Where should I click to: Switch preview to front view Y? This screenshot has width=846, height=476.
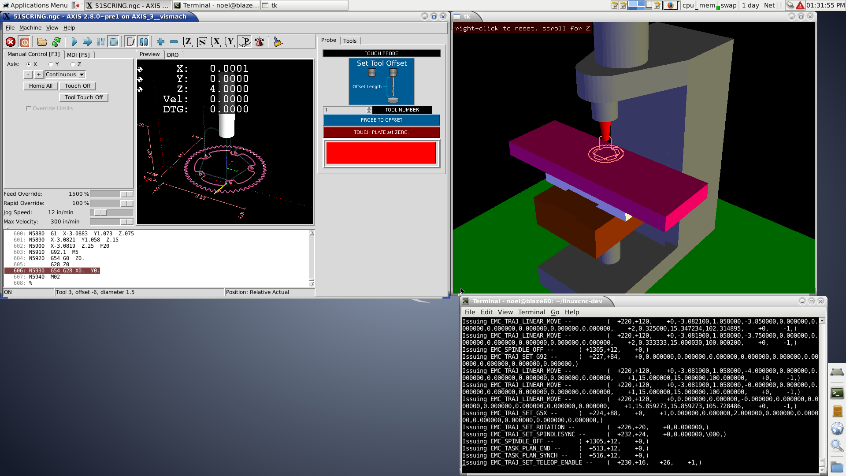(x=230, y=42)
